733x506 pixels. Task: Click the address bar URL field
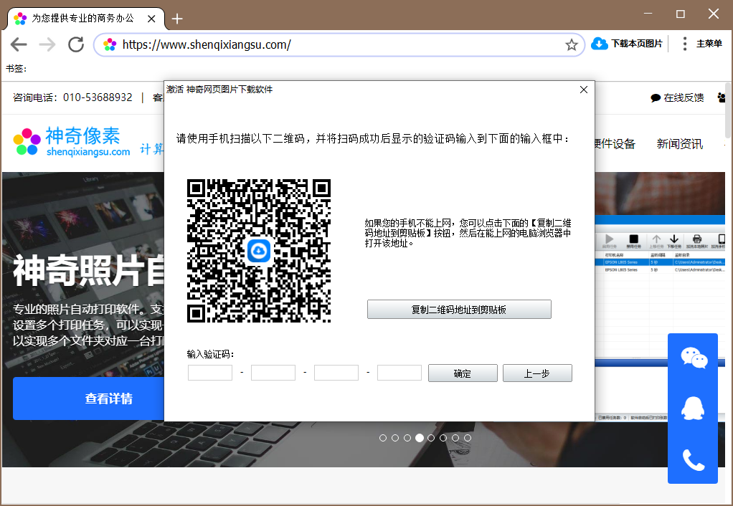[339, 45]
